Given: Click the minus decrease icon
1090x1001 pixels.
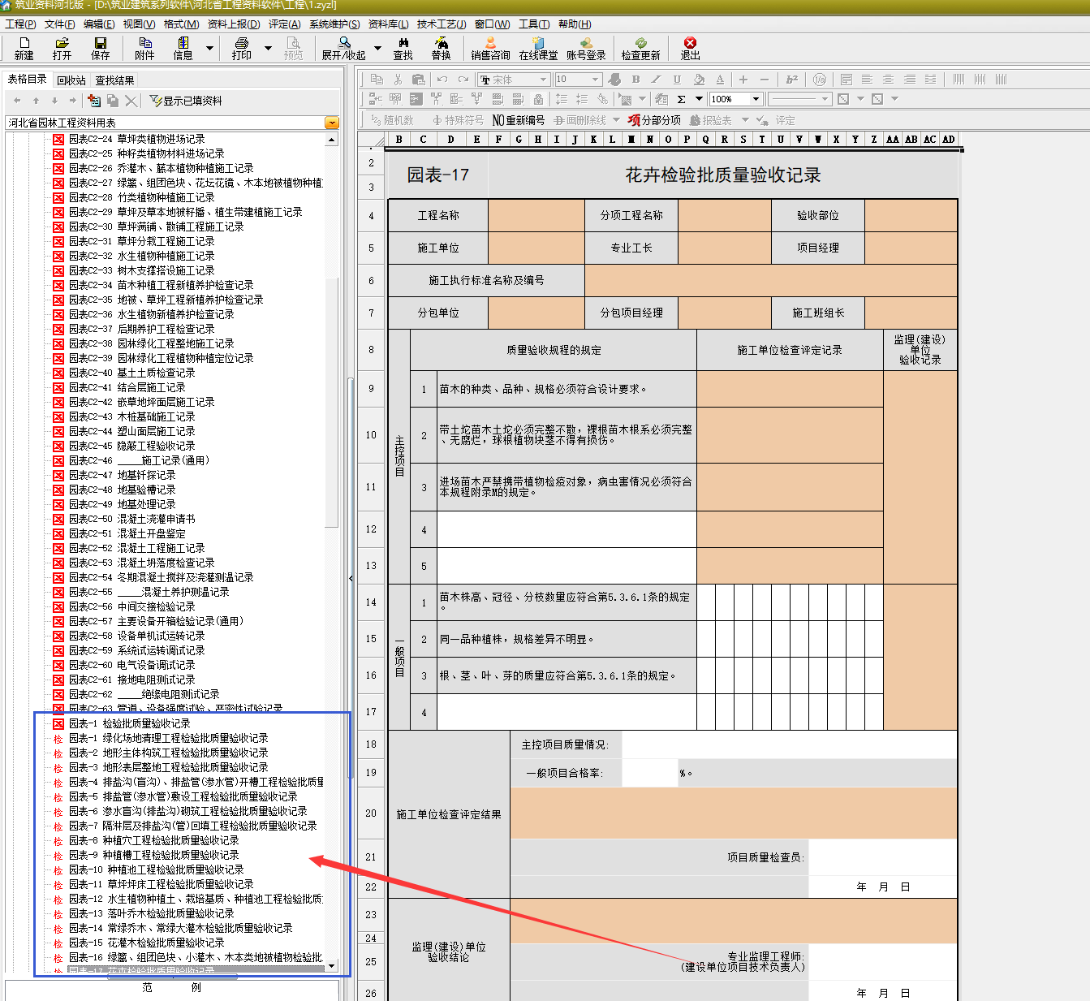Looking at the screenshot, I should click(x=764, y=79).
